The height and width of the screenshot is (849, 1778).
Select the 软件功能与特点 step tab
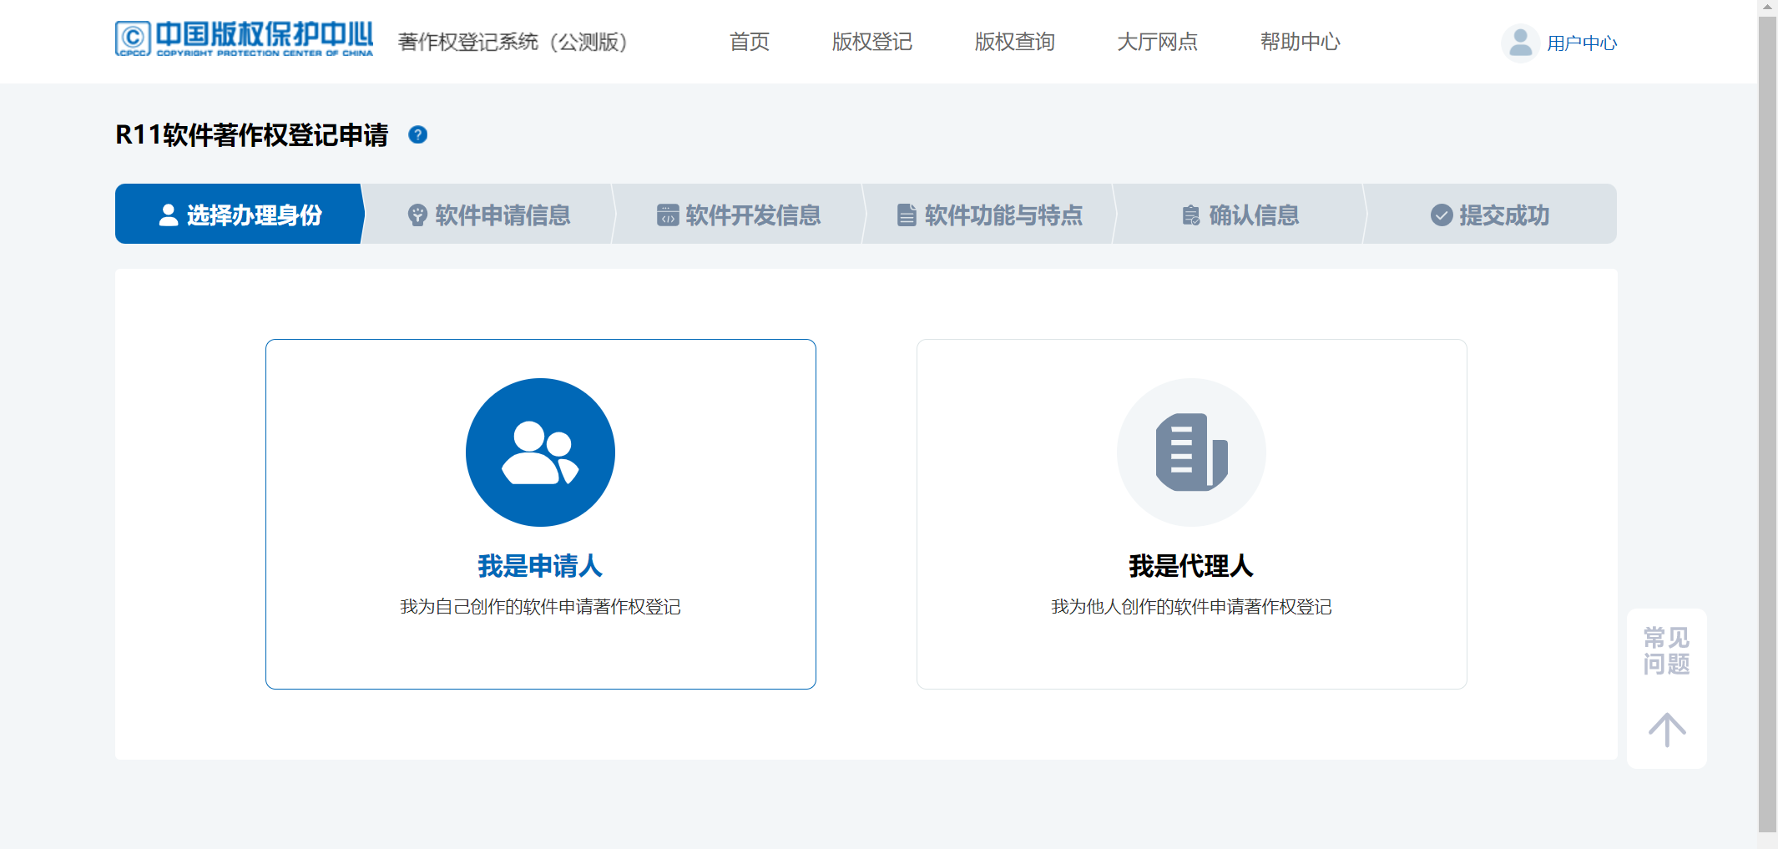(x=990, y=214)
